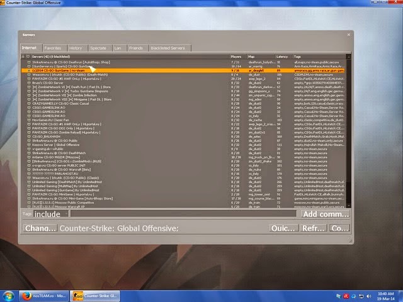Click shield icon beside v-gaming.sk Public server
This screenshot has height=302, width=403.
[x=29, y=149]
